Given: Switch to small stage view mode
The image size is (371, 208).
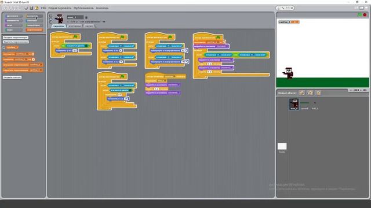Looking at the screenshot, I should [357, 8].
